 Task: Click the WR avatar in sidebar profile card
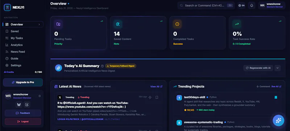8,96
